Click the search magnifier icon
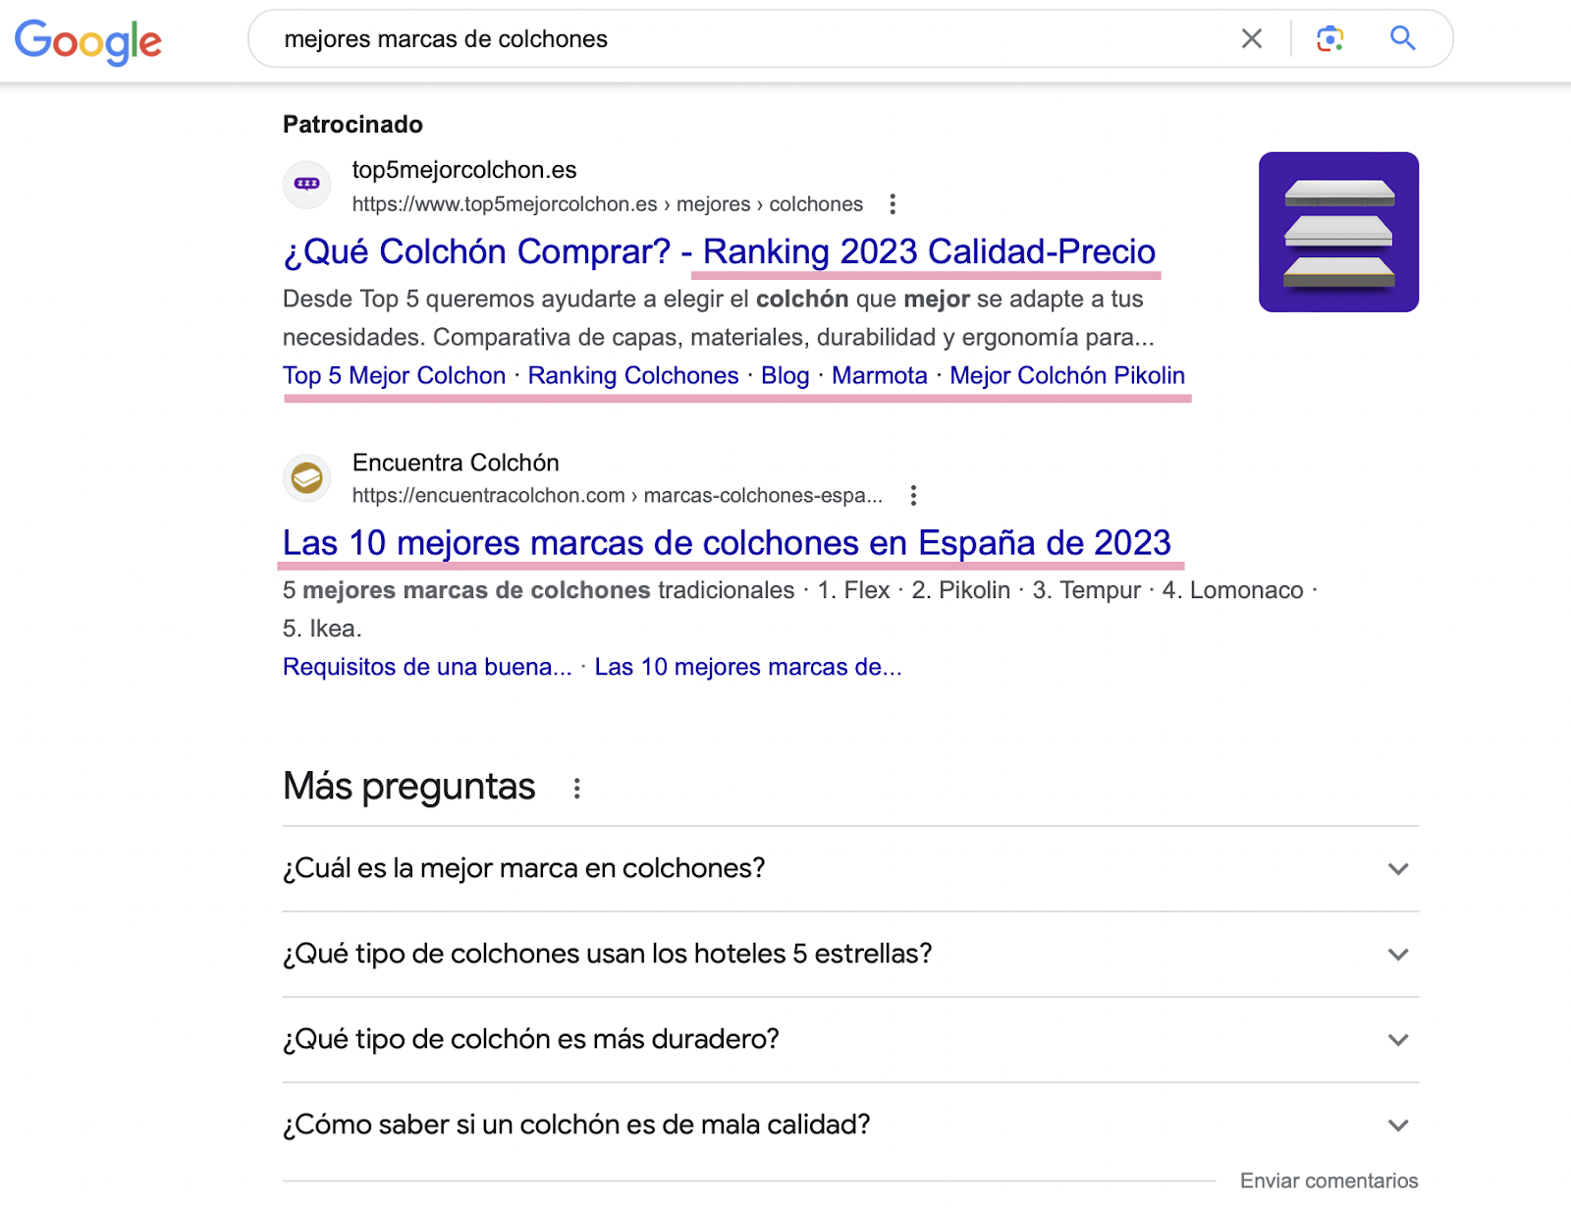 [1402, 38]
